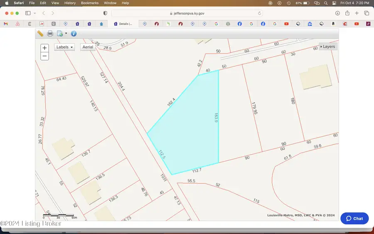This screenshot has height=234, width=374.
Task: Go back to previous page
Action: tap(44, 13)
